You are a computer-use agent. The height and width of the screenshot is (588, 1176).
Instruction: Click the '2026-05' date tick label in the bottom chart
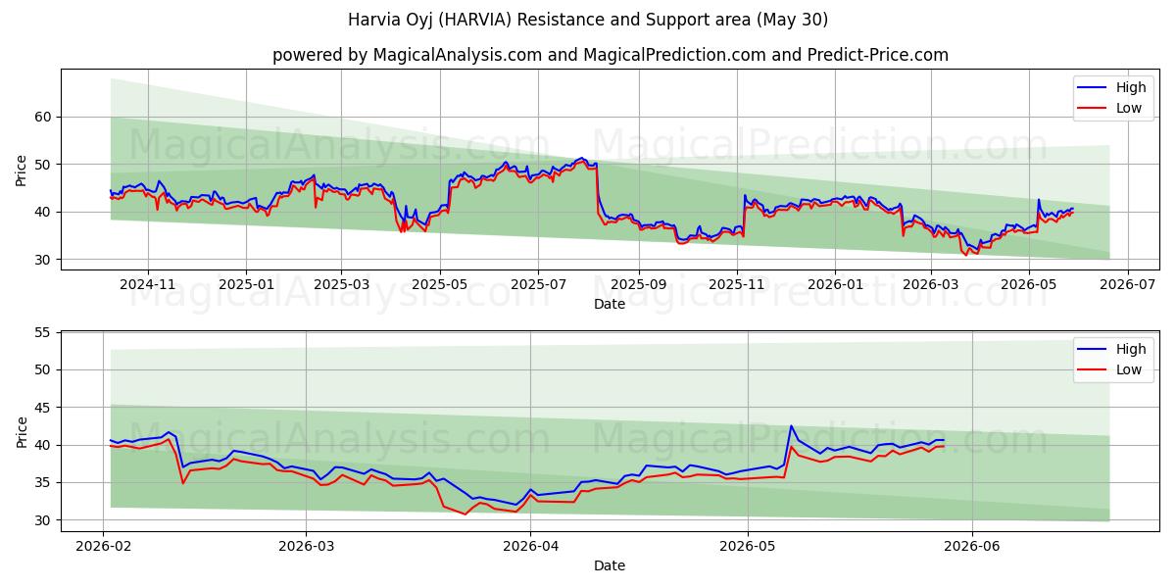point(747,546)
